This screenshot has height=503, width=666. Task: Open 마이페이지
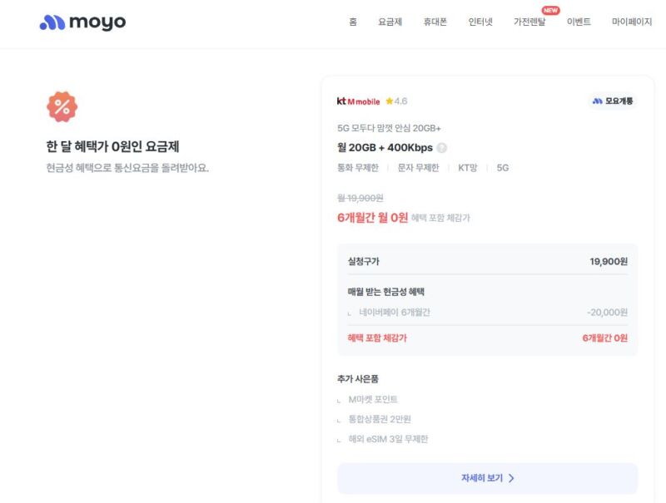coord(632,22)
